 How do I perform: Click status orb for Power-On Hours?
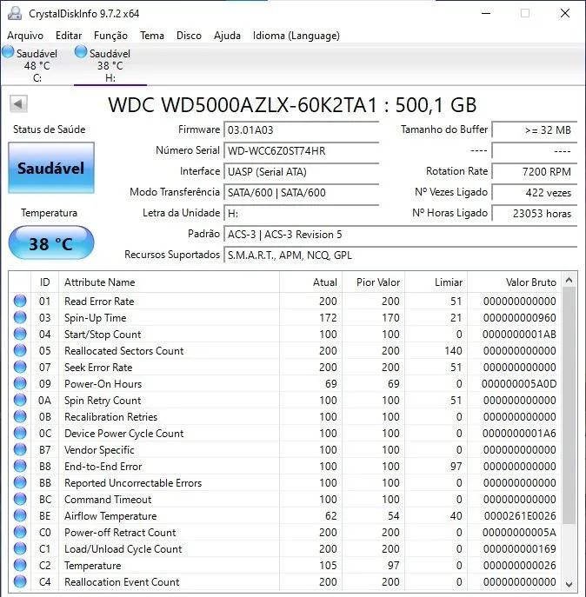coord(20,383)
